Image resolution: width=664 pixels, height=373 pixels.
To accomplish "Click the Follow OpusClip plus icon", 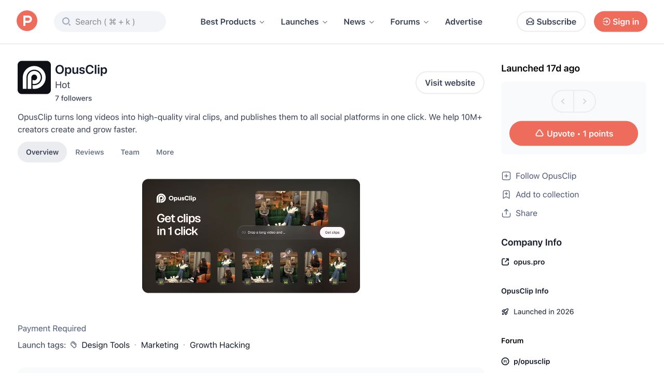I will click(506, 176).
